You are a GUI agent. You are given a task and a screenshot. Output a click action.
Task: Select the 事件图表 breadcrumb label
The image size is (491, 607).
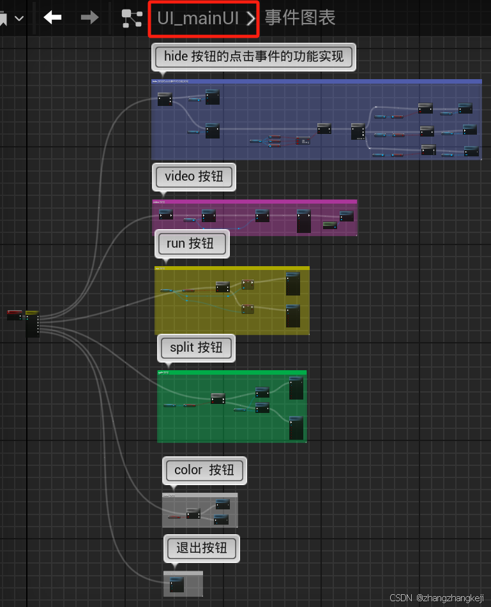click(x=300, y=18)
